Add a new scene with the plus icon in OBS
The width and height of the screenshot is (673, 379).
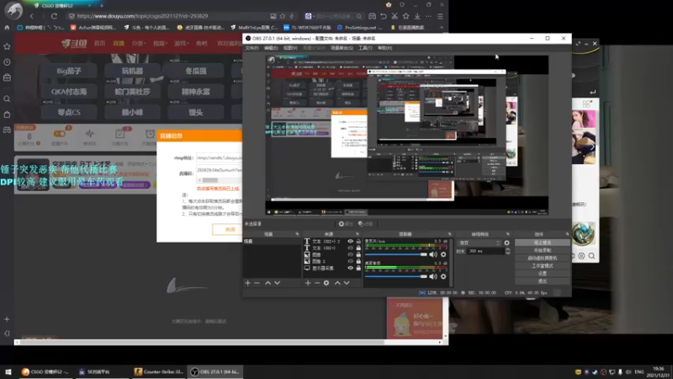[247, 283]
